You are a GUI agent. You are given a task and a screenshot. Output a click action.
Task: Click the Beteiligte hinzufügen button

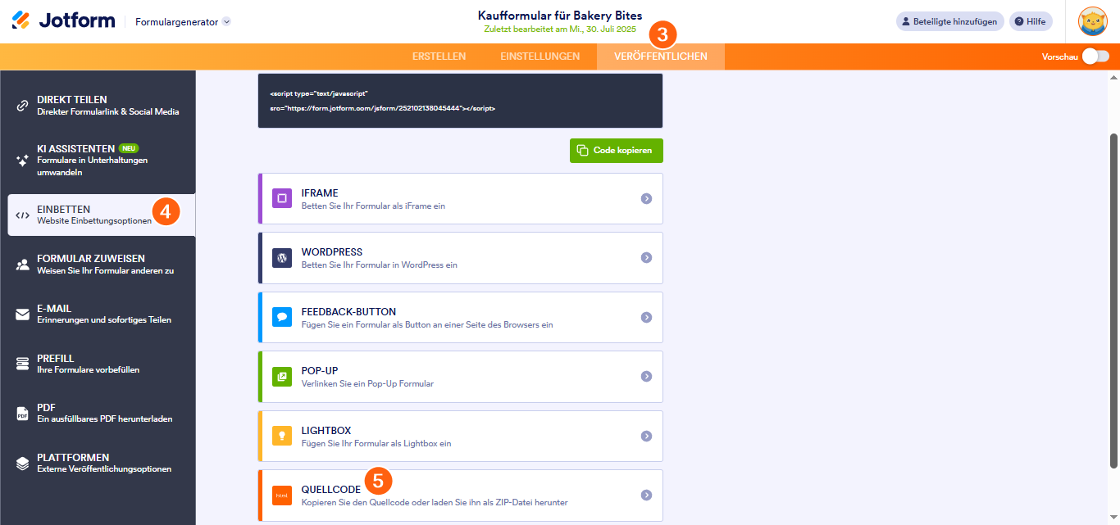pyautogui.click(x=950, y=21)
